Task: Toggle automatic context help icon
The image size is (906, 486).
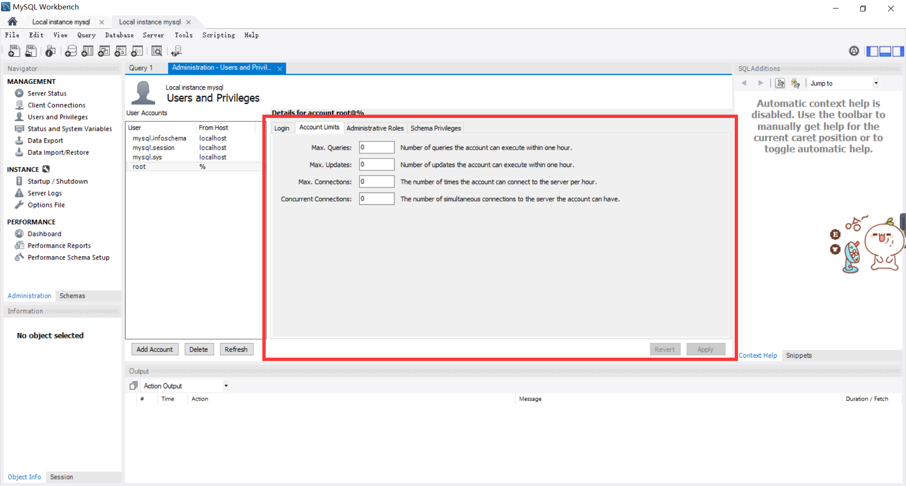Action: pos(796,83)
